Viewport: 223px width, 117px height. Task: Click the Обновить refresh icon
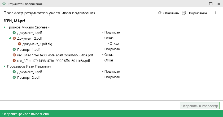click(x=160, y=13)
